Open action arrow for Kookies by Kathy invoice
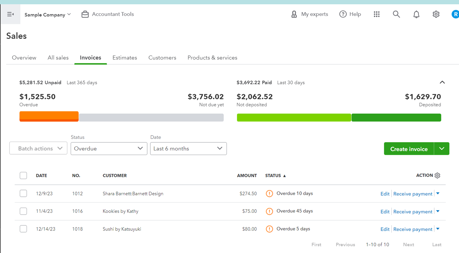 [x=438, y=211]
